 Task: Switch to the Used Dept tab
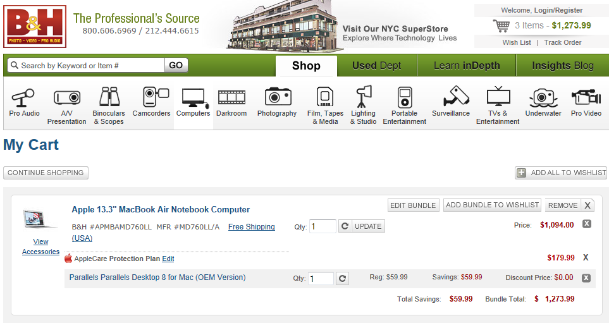[377, 66]
